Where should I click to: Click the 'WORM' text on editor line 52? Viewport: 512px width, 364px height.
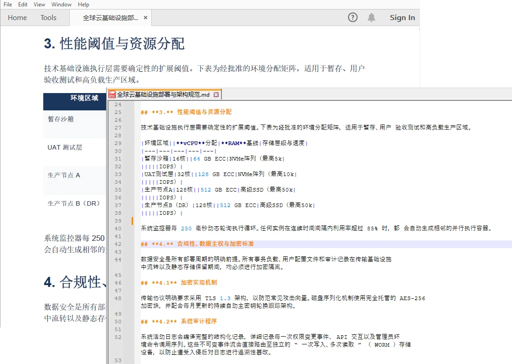click(x=382, y=345)
